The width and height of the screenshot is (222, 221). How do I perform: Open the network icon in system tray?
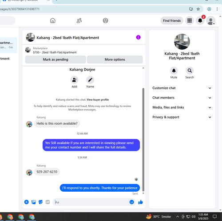pos(188,217)
